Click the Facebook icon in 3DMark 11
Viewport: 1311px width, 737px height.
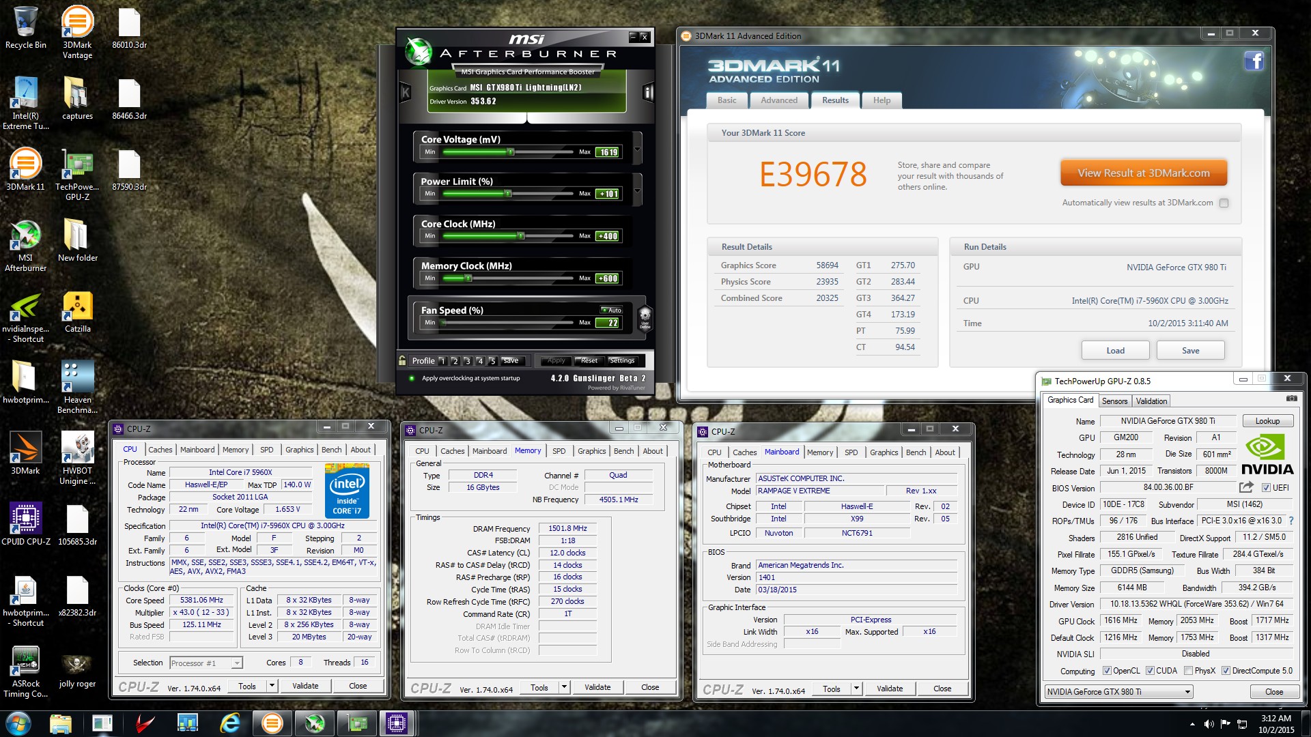[1254, 61]
